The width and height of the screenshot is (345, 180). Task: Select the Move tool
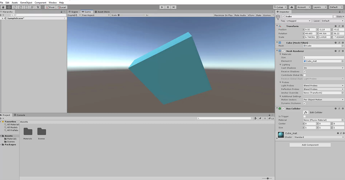9,7
